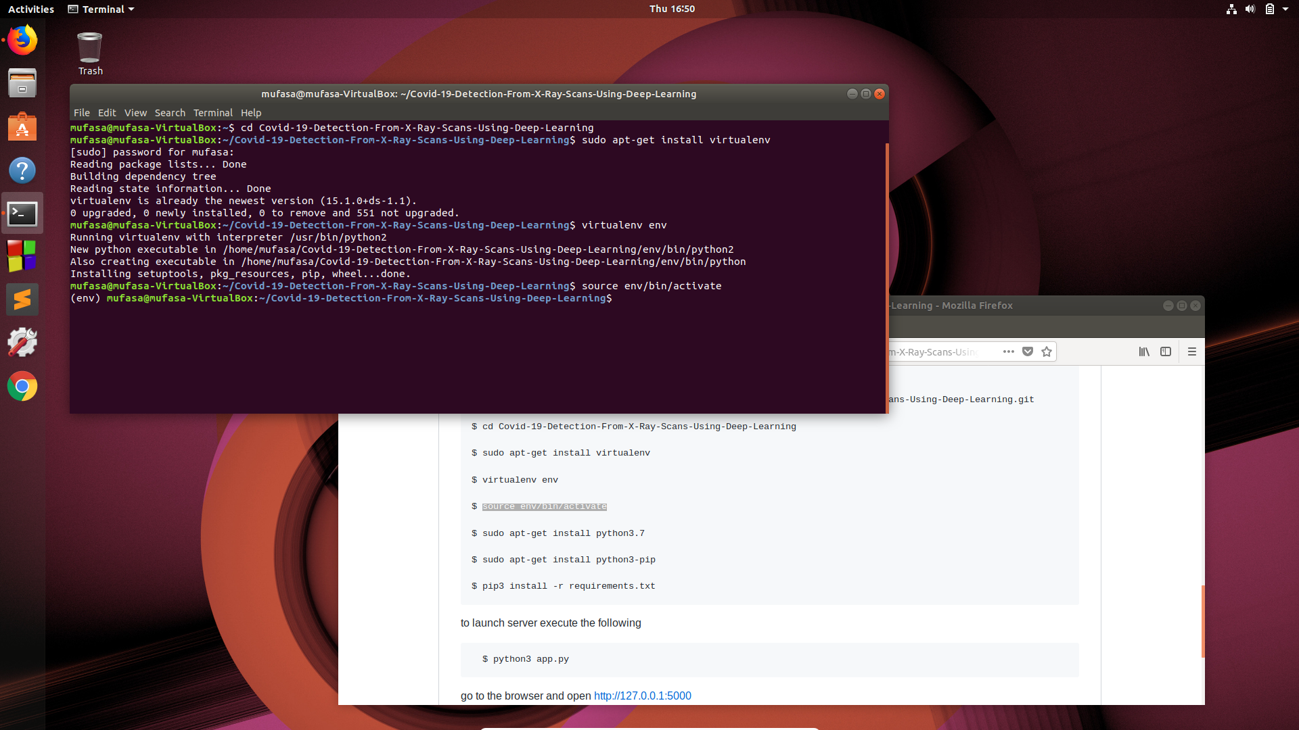Open the terminal Edit menu

point(107,113)
